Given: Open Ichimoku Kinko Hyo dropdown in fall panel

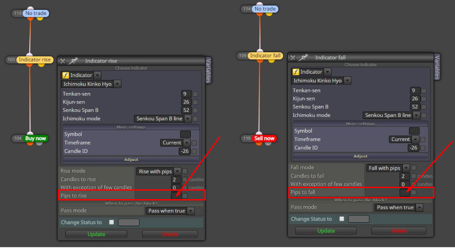Looking at the screenshot, I should tap(347, 81).
